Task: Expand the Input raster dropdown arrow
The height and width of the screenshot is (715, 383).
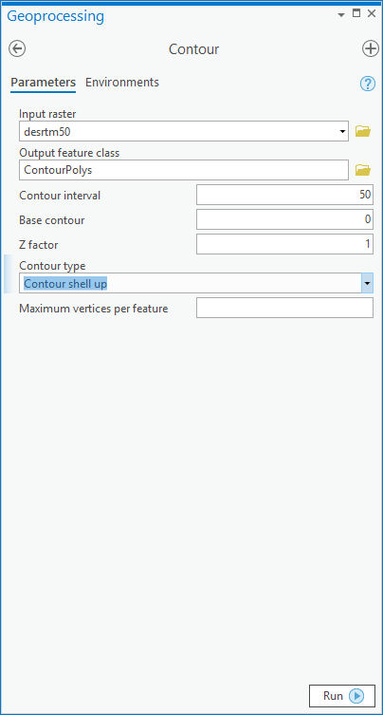Action: 342,131
